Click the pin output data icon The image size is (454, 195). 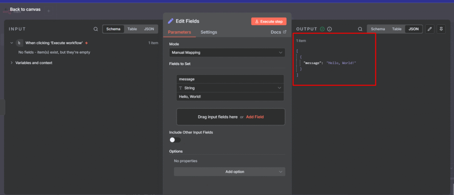pos(441,29)
